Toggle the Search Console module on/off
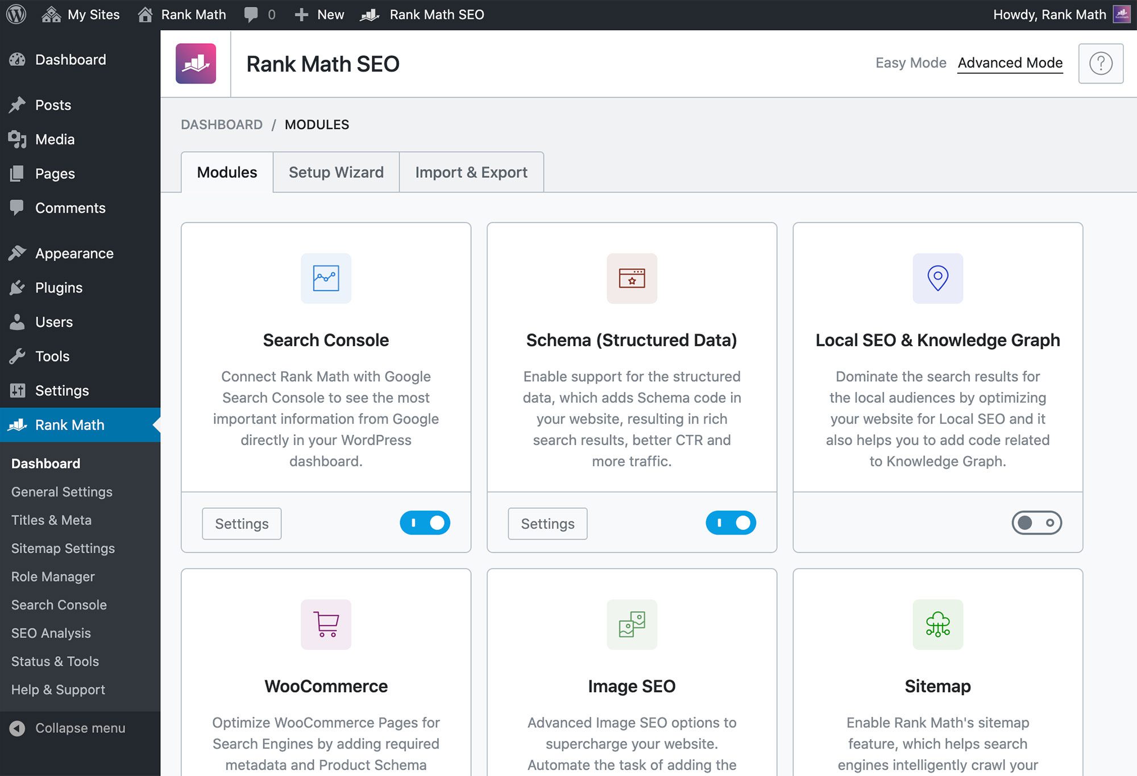Image resolution: width=1137 pixels, height=776 pixels. tap(425, 522)
